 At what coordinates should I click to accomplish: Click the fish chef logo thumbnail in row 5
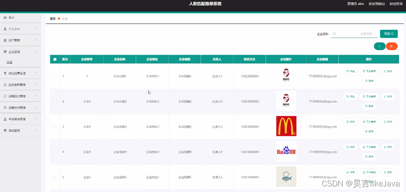(286, 177)
